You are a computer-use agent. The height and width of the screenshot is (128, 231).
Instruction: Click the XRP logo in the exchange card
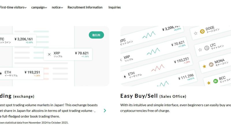click(49, 54)
